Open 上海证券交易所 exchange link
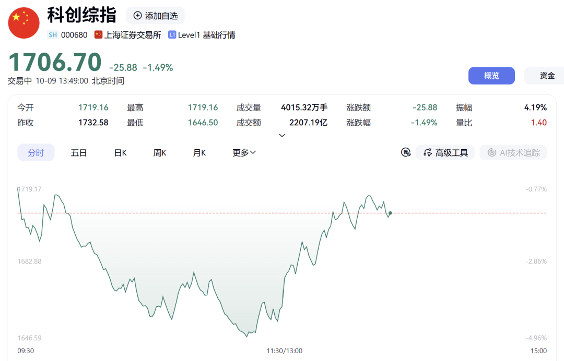Screen dimensions: 564x361 tap(132, 35)
